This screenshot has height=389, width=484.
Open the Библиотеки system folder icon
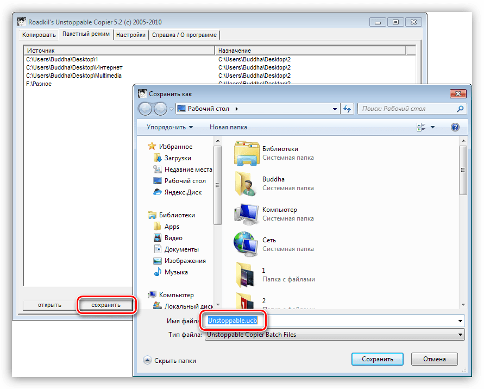(x=247, y=153)
